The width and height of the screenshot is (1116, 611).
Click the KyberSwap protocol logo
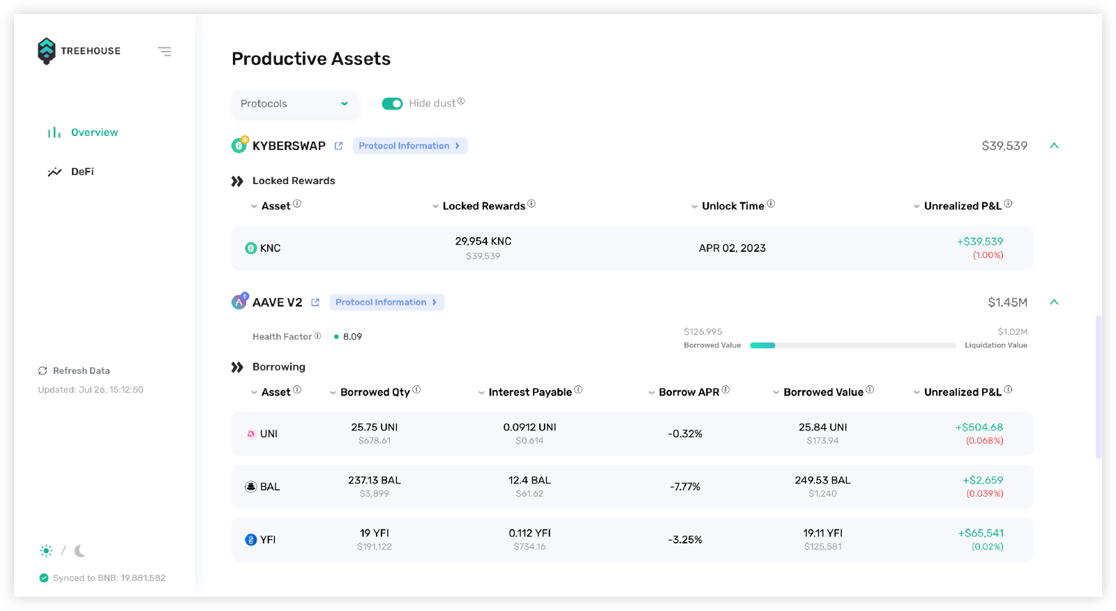tap(239, 145)
